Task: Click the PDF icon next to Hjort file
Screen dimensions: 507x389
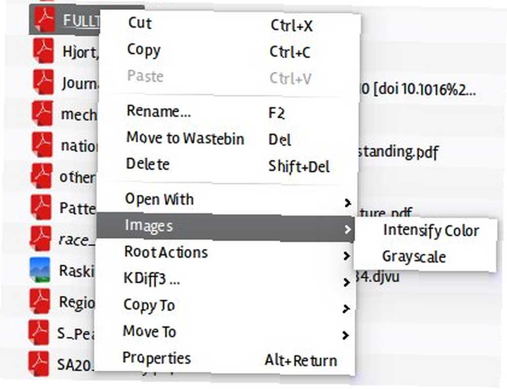Action: point(43,51)
